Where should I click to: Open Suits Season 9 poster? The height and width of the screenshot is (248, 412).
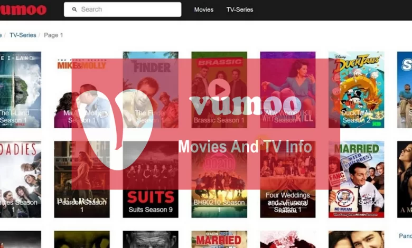151,179
